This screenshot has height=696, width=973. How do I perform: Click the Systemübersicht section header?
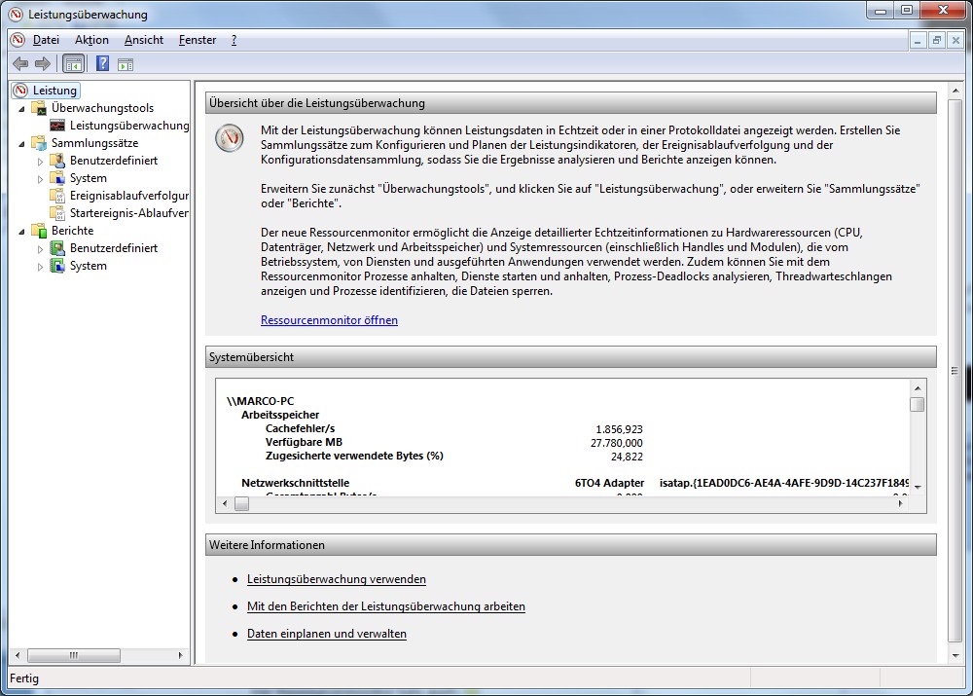pos(571,357)
